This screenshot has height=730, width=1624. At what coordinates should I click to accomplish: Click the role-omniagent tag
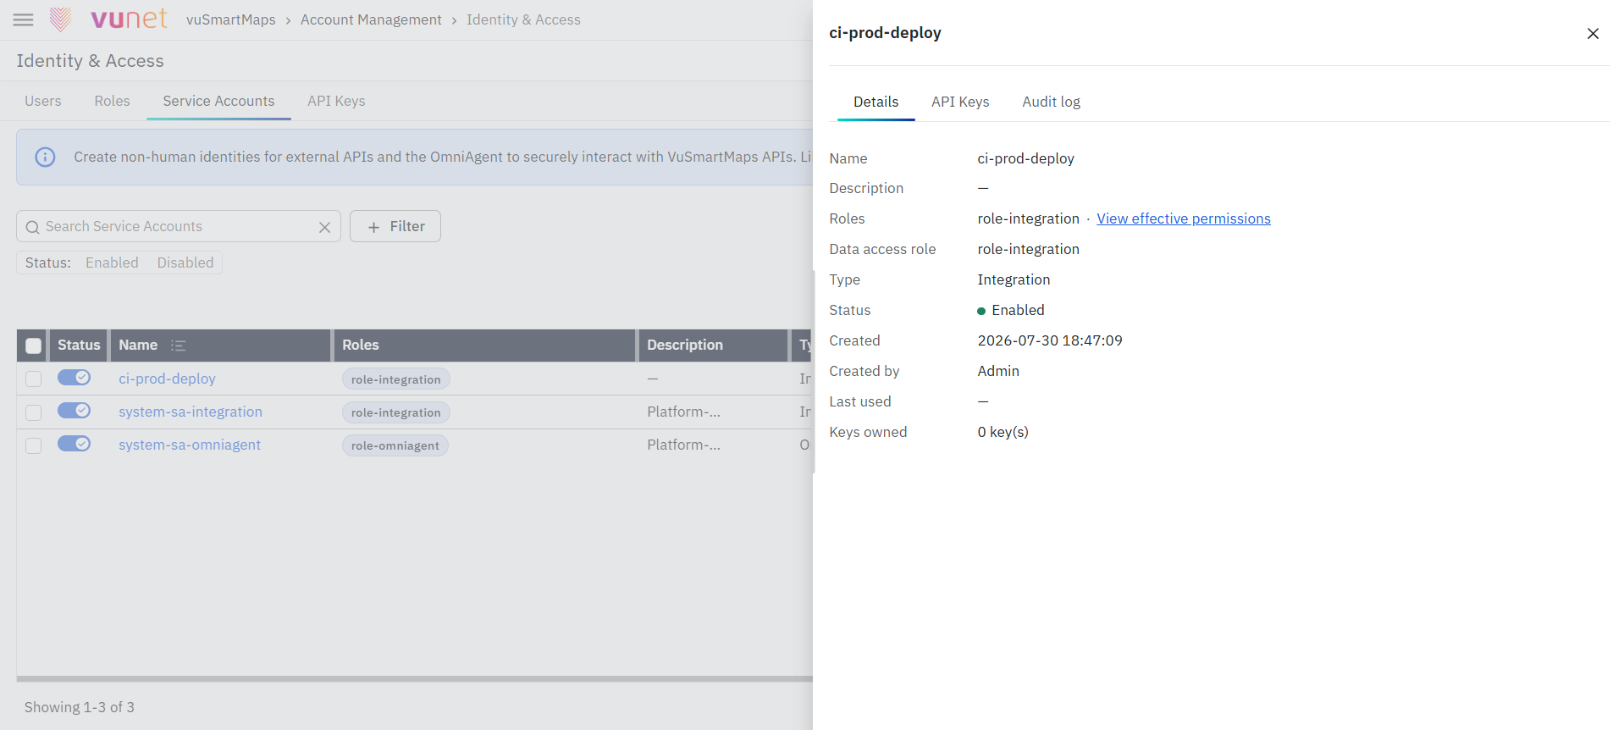click(395, 445)
